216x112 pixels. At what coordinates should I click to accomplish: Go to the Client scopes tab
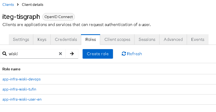tap(117, 40)
